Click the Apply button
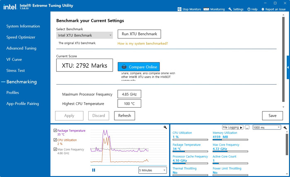 (x=69, y=116)
